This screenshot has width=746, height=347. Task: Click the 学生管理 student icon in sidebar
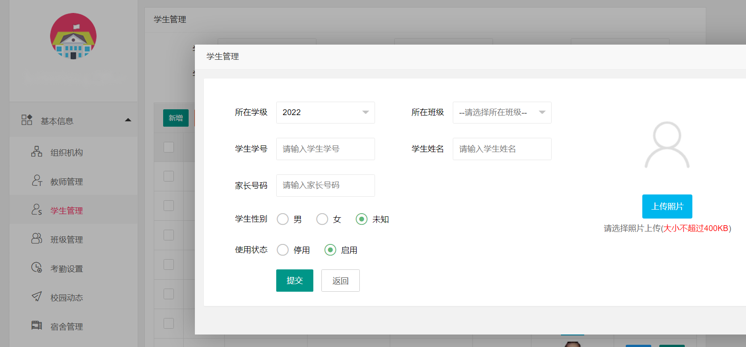pyautogui.click(x=37, y=210)
